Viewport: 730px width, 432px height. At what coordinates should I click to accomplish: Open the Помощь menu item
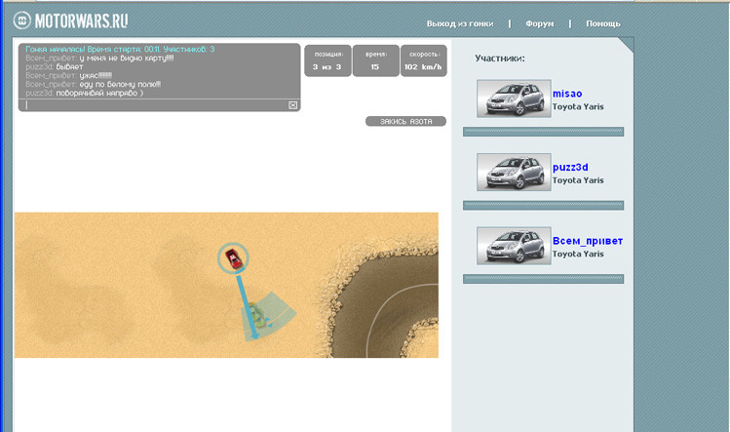602,23
